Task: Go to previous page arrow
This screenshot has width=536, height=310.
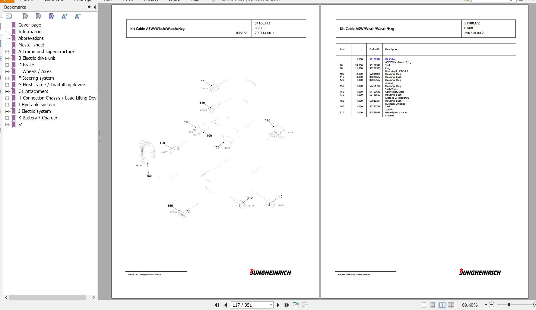Action: point(226,305)
